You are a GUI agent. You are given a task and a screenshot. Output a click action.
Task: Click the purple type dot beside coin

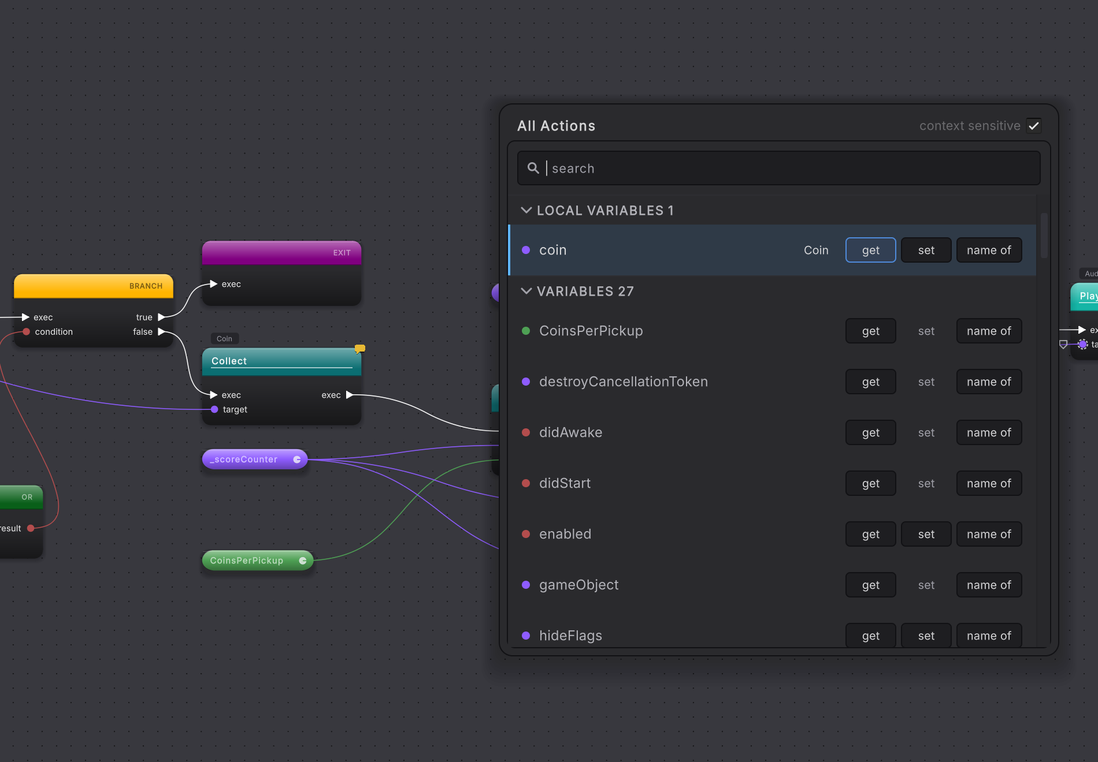tap(526, 250)
